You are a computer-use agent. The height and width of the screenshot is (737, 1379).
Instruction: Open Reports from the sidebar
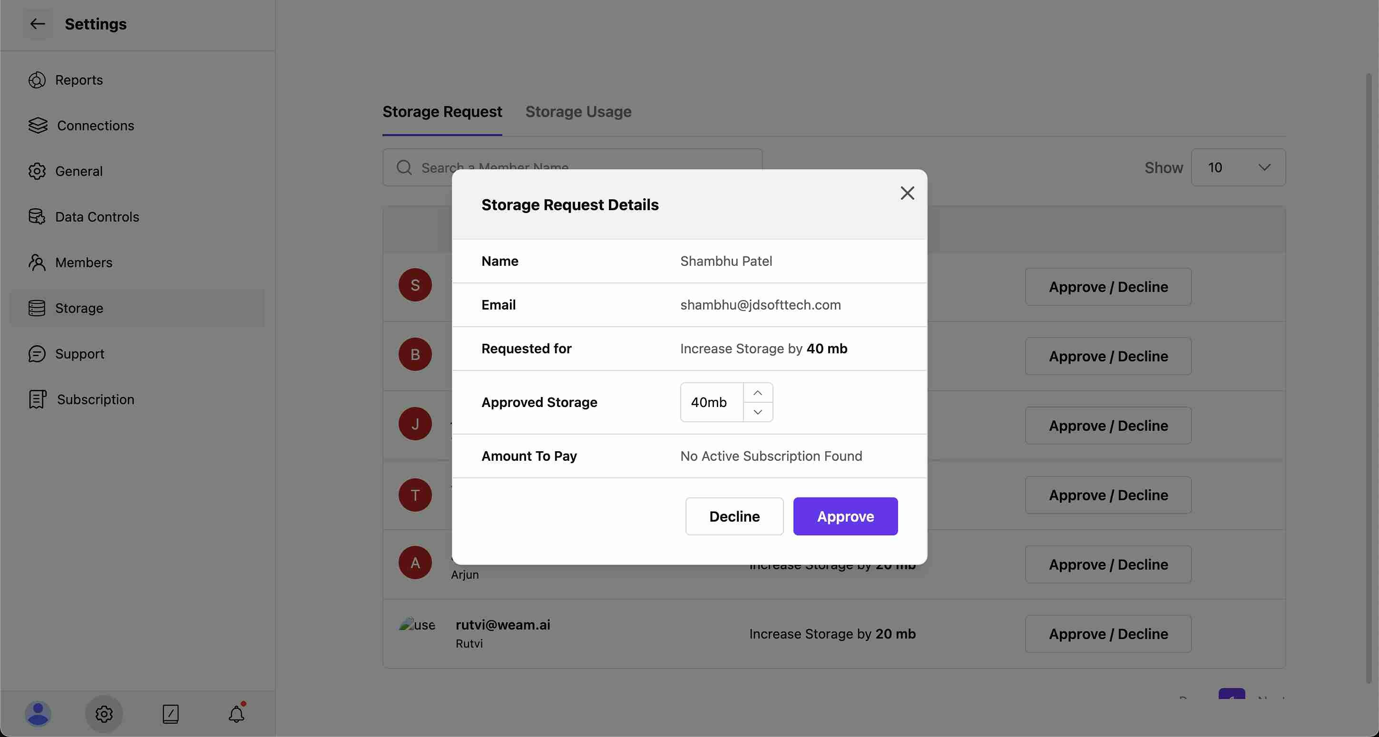tap(78, 80)
